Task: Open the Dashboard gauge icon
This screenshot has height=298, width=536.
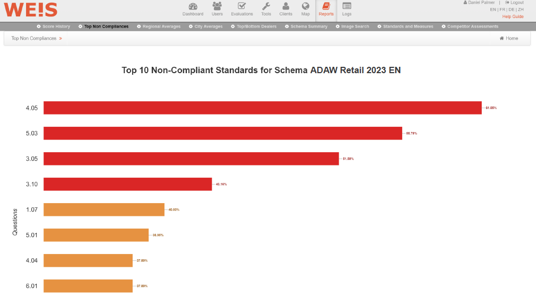Action: 193,6
